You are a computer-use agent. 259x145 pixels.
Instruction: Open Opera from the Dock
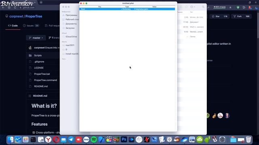[56, 140]
